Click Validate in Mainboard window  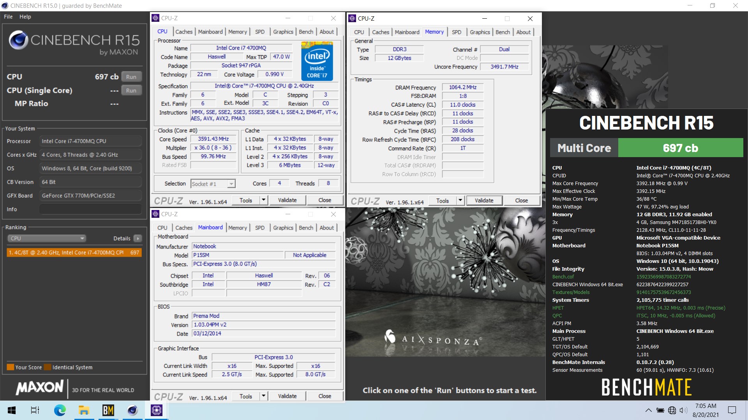288,396
